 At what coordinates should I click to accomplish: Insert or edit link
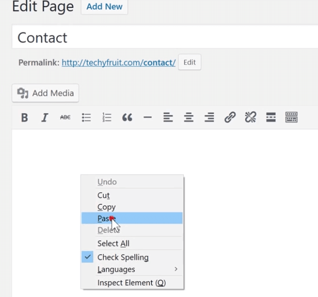pyautogui.click(x=230, y=117)
